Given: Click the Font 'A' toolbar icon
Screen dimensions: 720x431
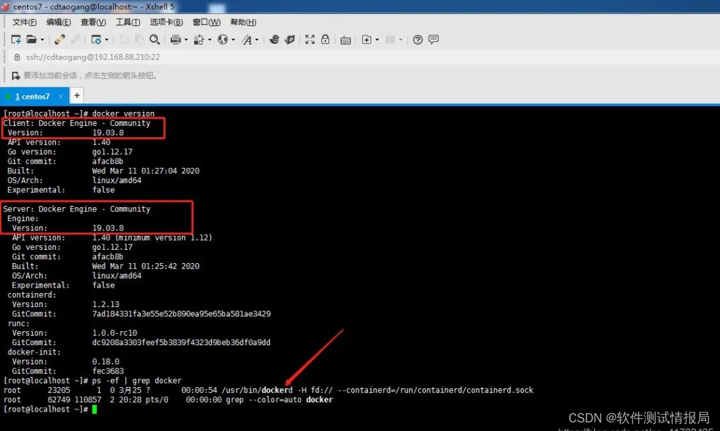Looking at the screenshot, I should (247, 39).
